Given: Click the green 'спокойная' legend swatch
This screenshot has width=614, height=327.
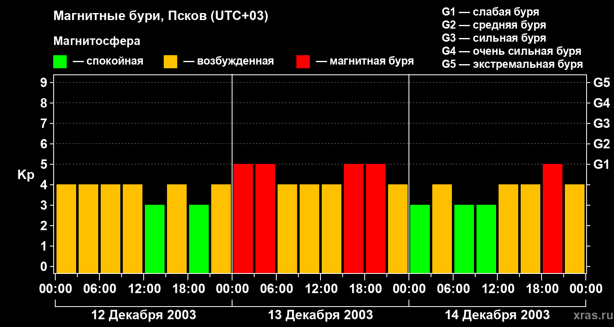Looking at the screenshot, I should pyautogui.click(x=60, y=62).
